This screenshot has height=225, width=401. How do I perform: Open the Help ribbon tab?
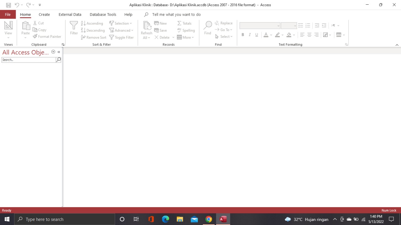tap(128, 14)
